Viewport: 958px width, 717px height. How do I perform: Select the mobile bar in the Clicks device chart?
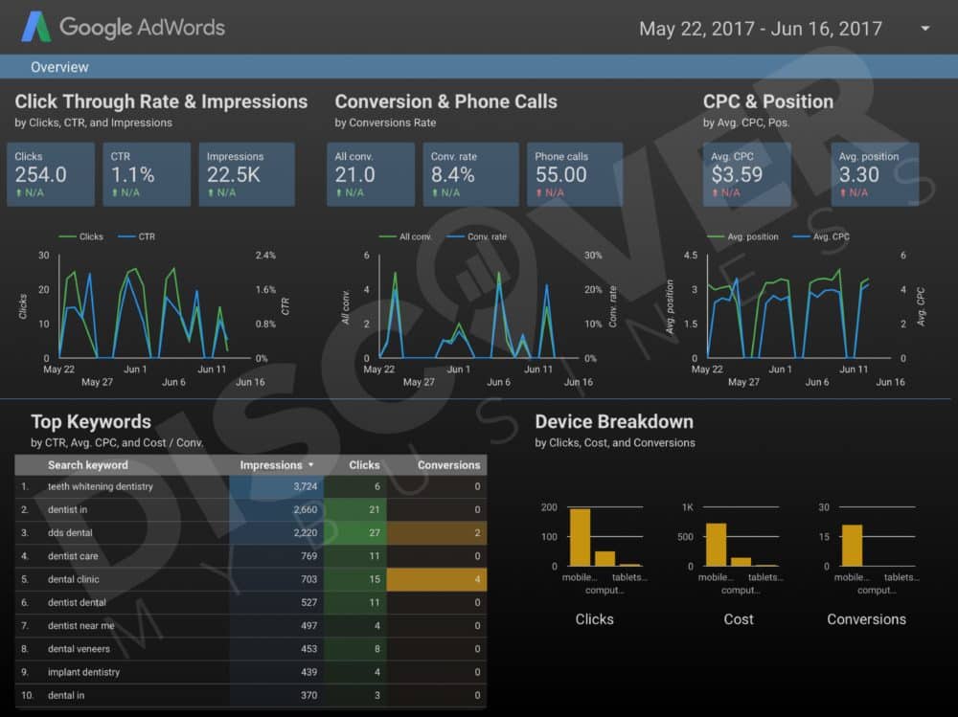(x=580, y=537)
